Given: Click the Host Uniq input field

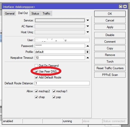Looking at the screenshot, I should [60, 32].
